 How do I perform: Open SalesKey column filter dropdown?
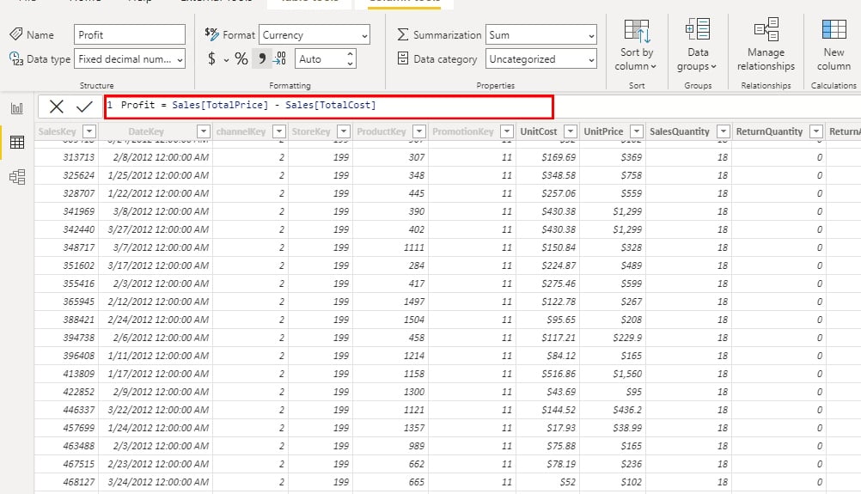89,131
